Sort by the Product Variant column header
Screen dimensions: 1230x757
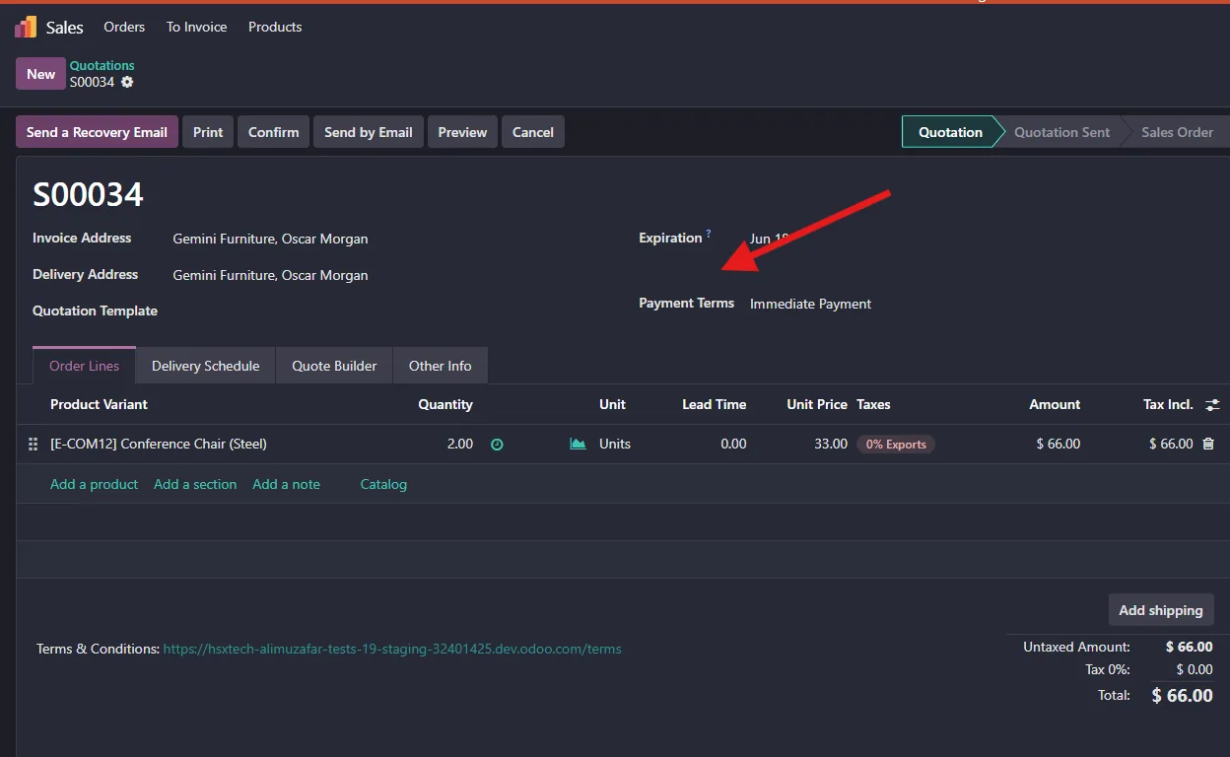tap(99, 405)
